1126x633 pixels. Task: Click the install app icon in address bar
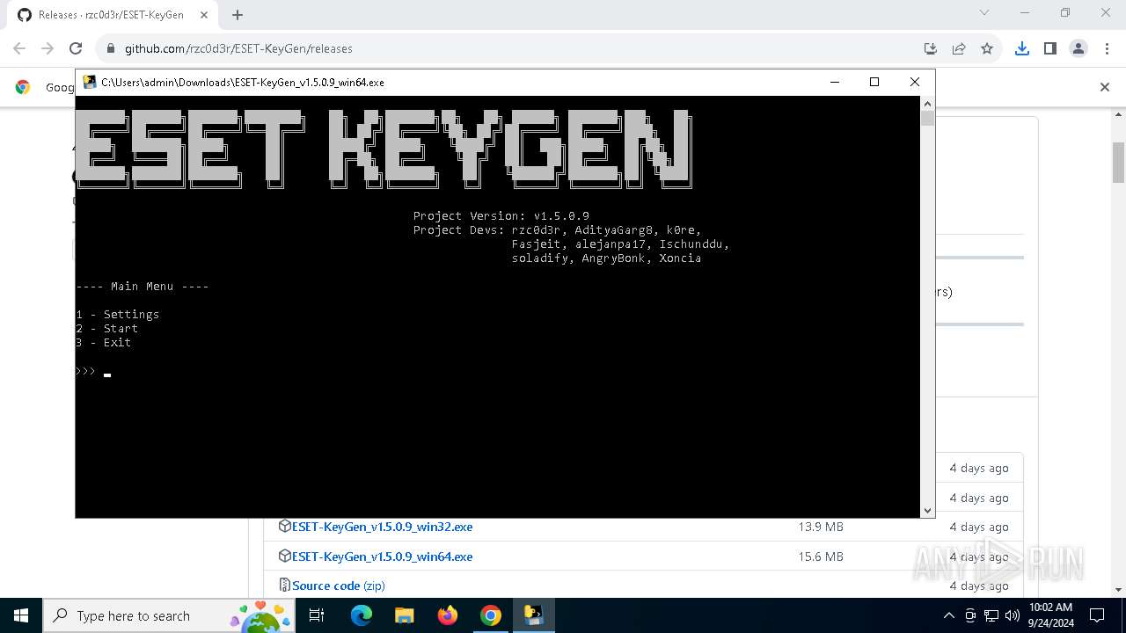click(931, 48)
